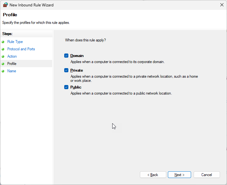Close the wizard window with X
The image size is (227, 185).
click(x=222, y=5)
